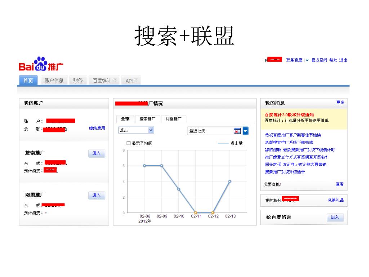Image resolution: width=369 pixels, height=277 pixels.
Task: Click 进入 button for 搜索推广
Action: [x=97, y=153]
